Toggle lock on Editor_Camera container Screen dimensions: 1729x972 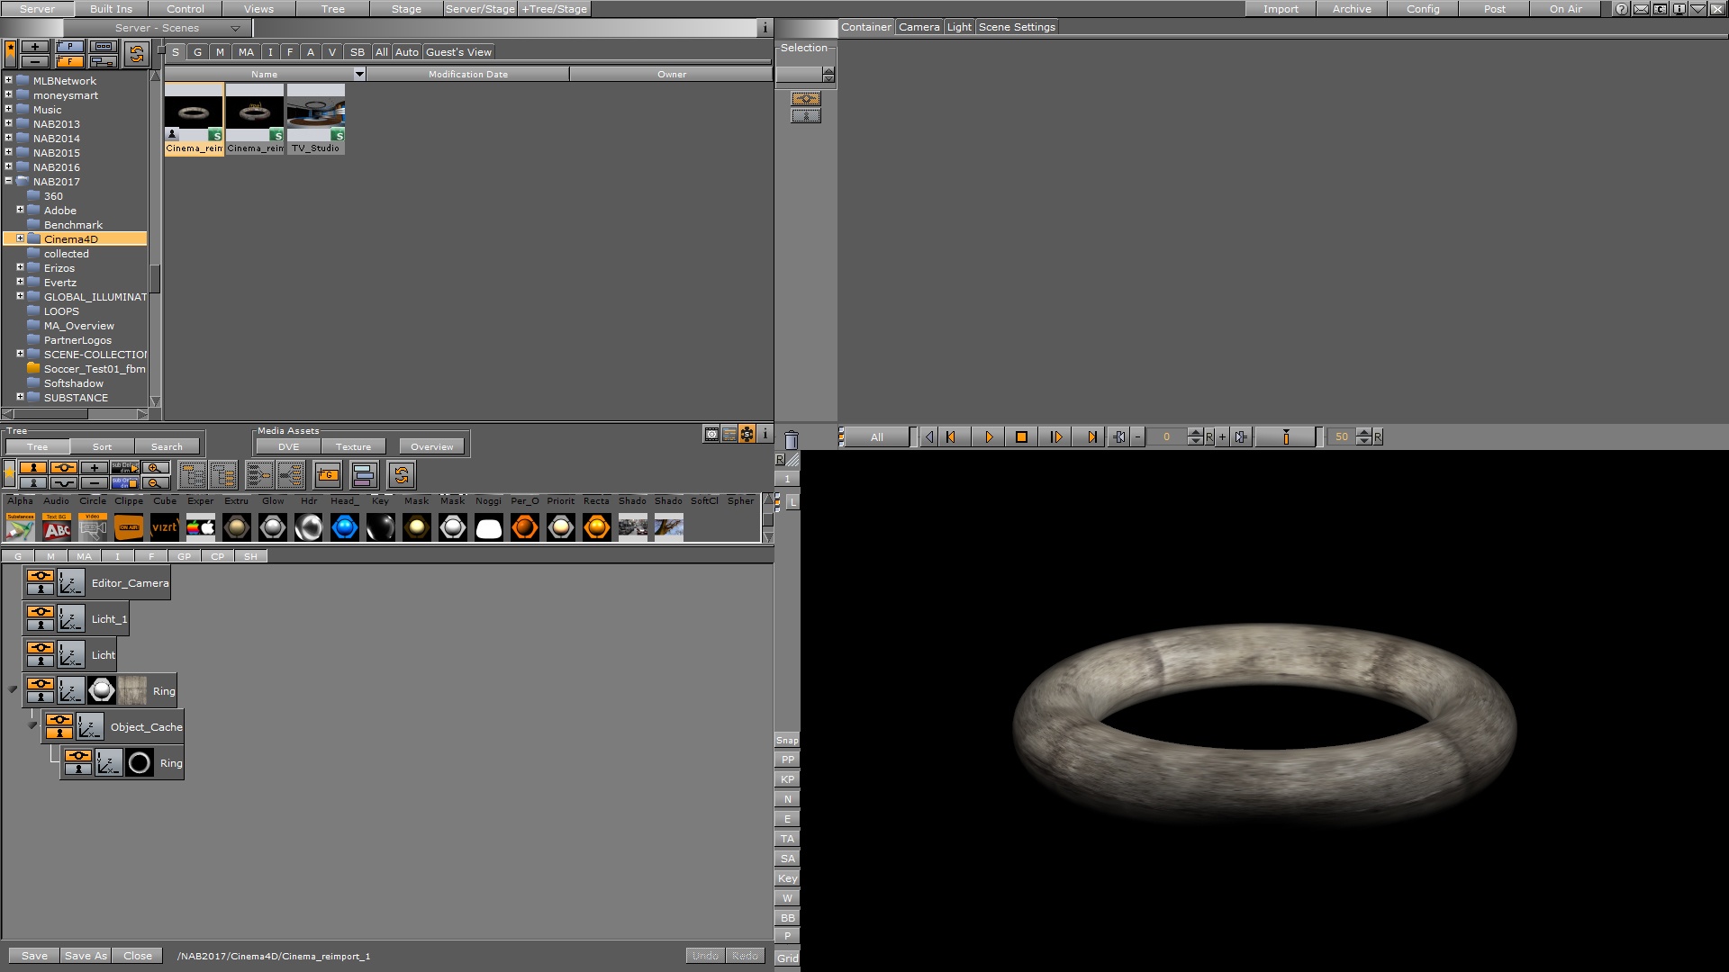pos(41,589)
